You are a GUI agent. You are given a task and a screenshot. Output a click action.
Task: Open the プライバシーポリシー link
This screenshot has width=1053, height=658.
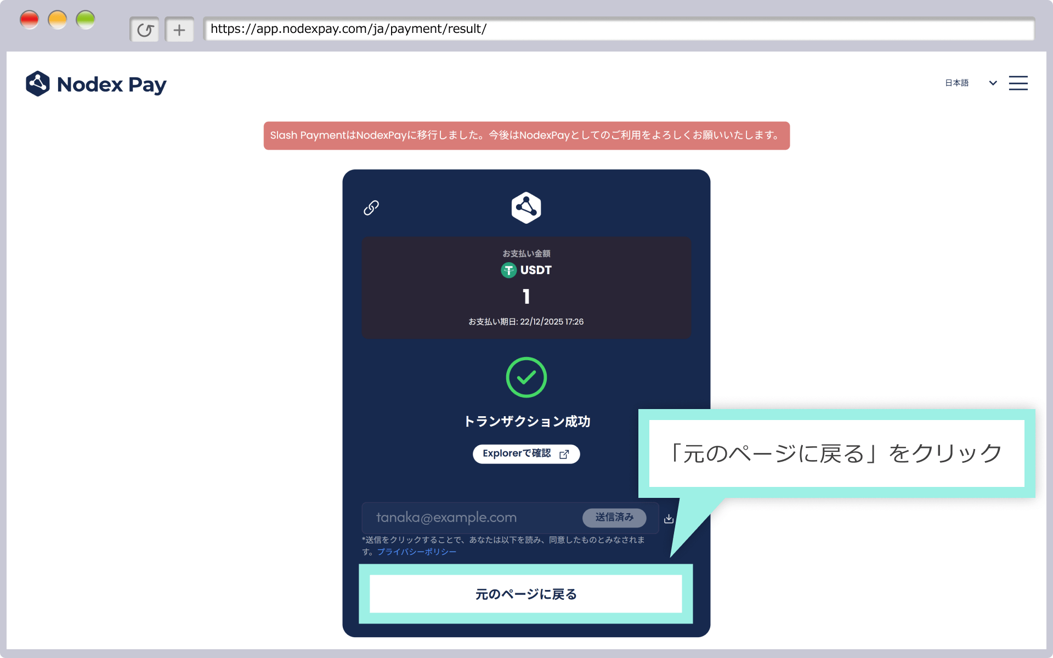pyautogui.click(x=416, y=552)
